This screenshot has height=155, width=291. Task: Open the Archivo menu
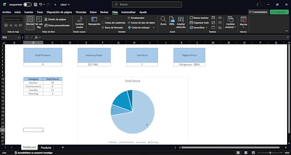7,12
